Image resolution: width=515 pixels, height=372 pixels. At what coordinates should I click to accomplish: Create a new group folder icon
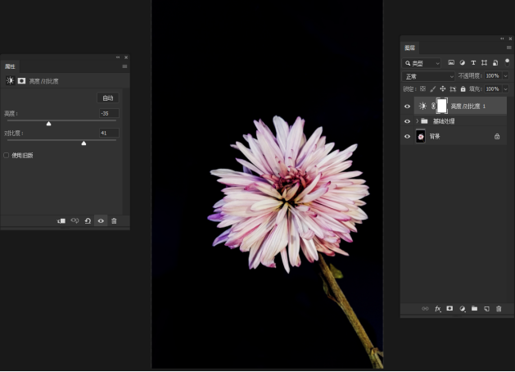(x=474, y=309)
